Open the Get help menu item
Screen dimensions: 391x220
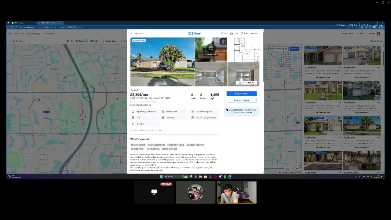pyautogui.click(x=371, y=34)
